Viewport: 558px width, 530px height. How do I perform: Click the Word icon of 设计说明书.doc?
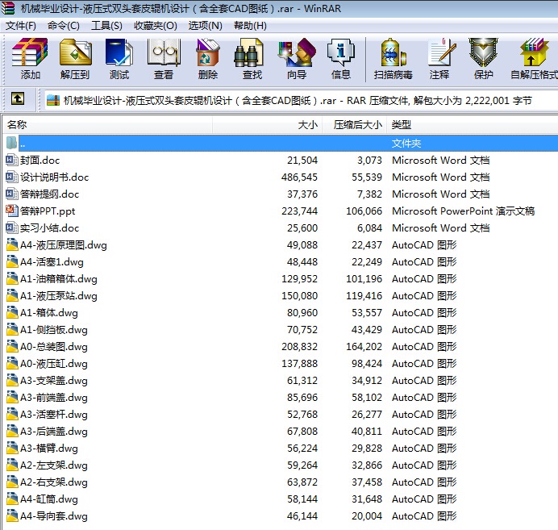11,177
